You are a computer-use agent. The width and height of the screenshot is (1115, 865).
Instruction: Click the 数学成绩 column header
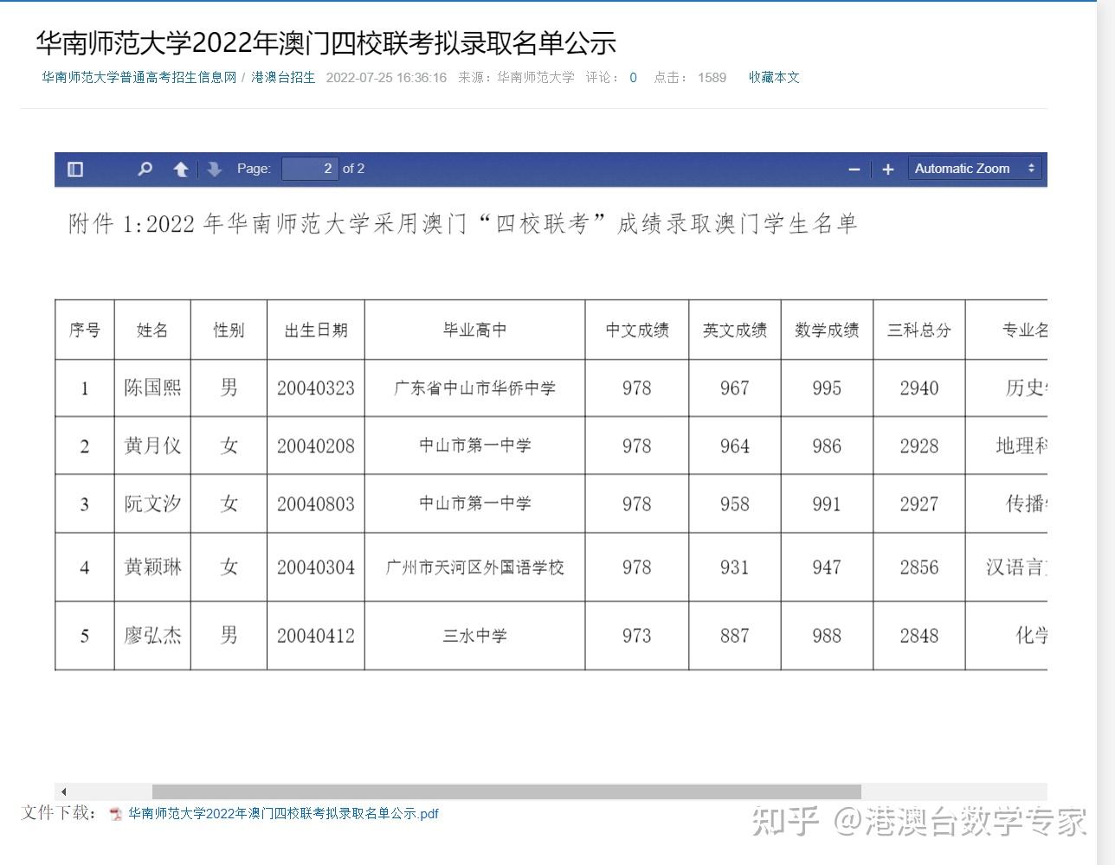tap(827, 330)
